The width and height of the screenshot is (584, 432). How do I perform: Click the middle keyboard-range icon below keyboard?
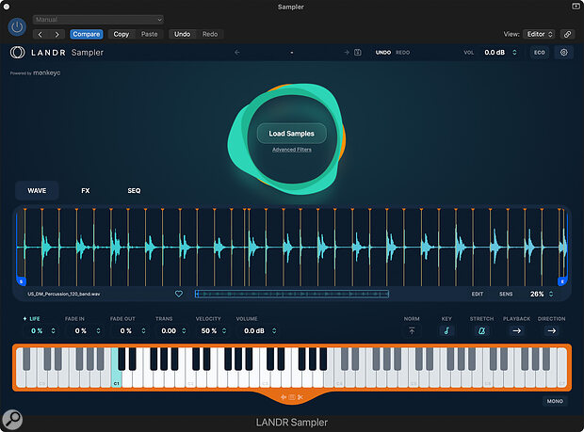(x=292, y=397)
